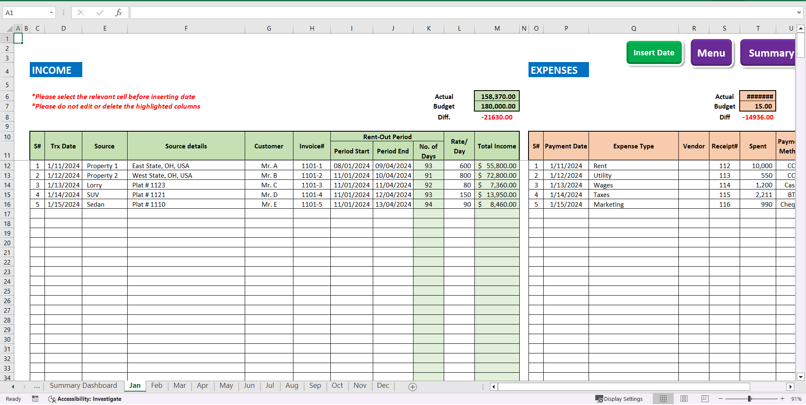The width and height of the screenshot is (806, 405).
Task: Select receipt number 116 cell
Action: click(x=725, y=204)
